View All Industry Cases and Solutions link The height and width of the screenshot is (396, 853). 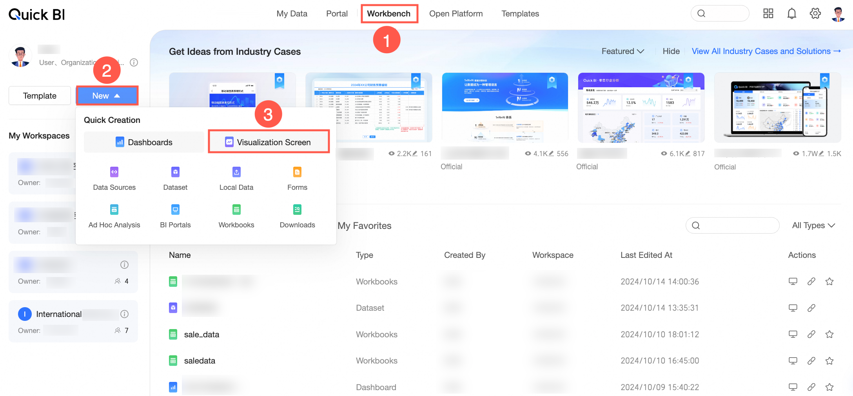(766, 51)
